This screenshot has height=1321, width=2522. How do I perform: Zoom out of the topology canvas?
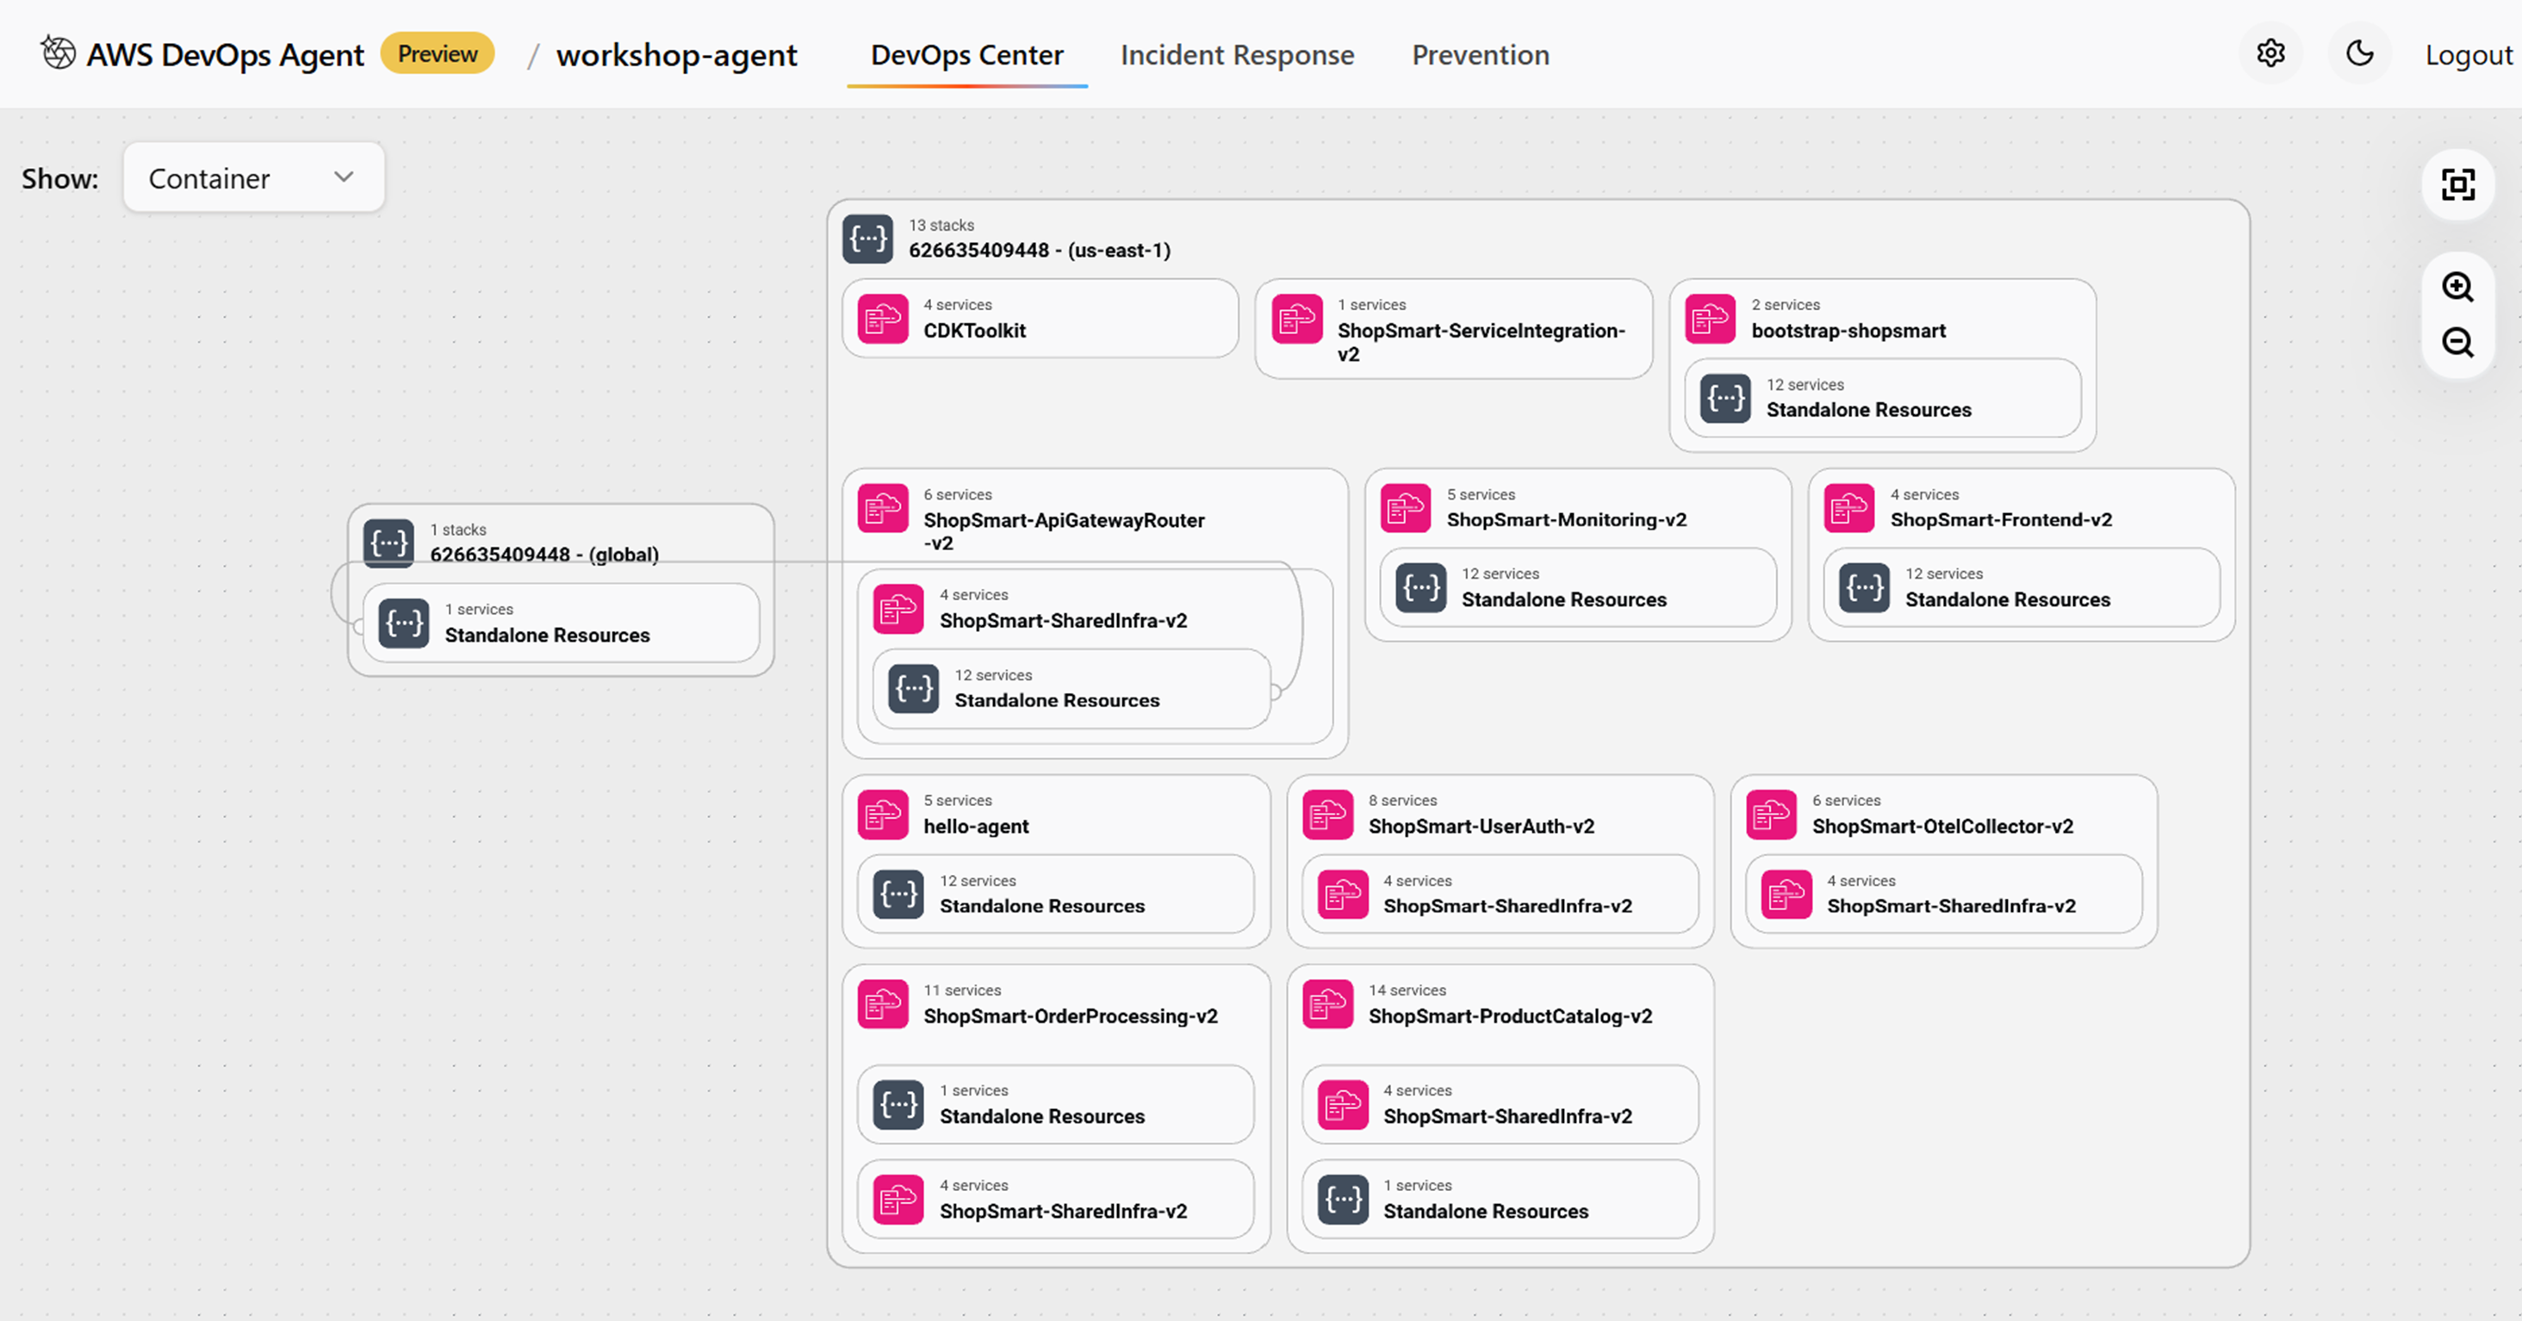pyautogui.click(x=2457, y=343)
